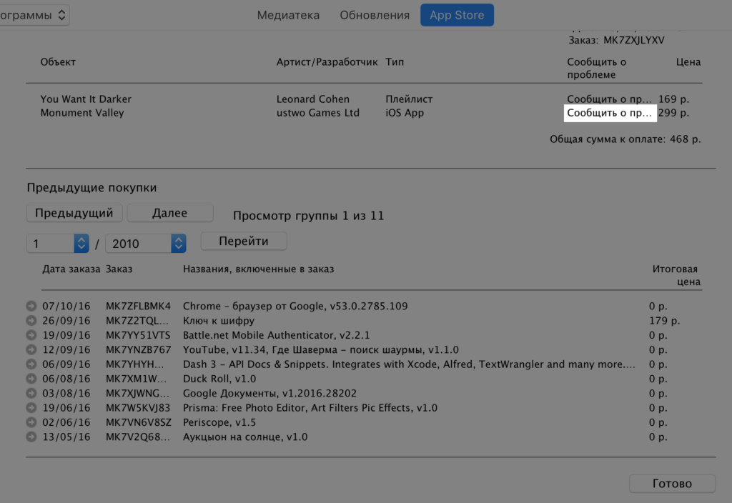This screenshot has width=732, height=503.
Task: Click arrow for Аукцион на солнце order
Action: tap(31, 437)
